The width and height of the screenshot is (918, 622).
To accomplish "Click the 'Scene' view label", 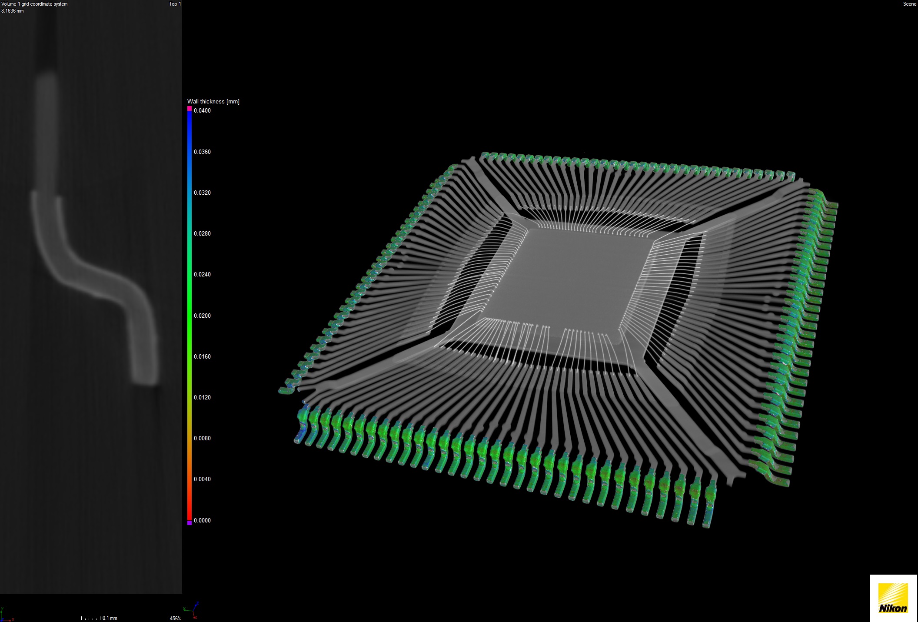I will (x=910, y=4).
